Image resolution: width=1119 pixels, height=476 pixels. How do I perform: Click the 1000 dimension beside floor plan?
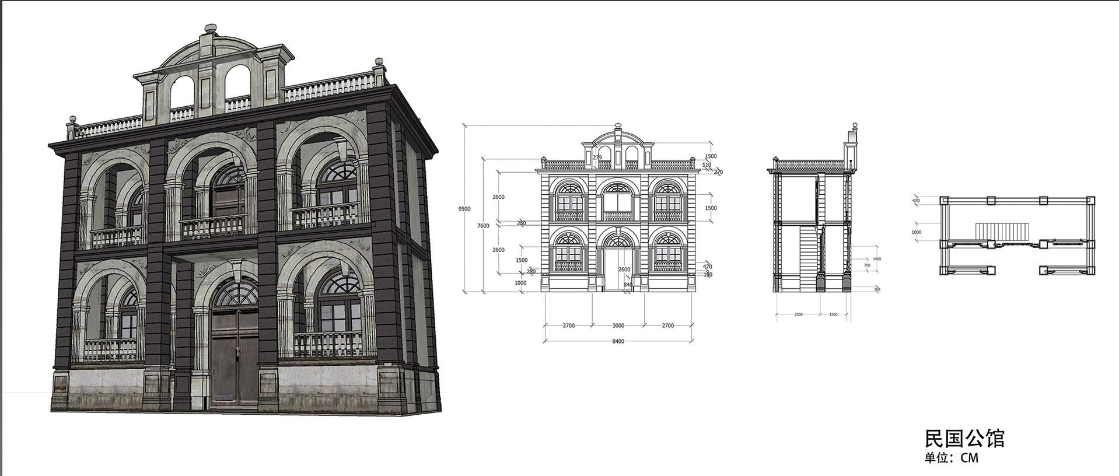pos(917,232)
